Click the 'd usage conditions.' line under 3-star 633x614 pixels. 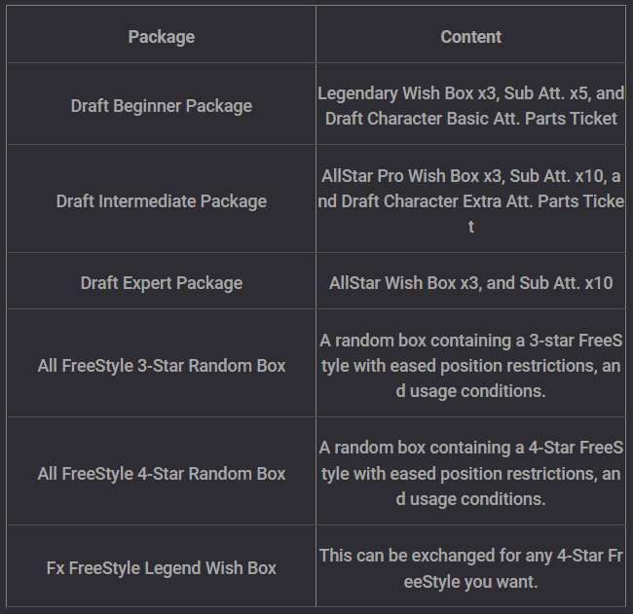coord(470,391)
